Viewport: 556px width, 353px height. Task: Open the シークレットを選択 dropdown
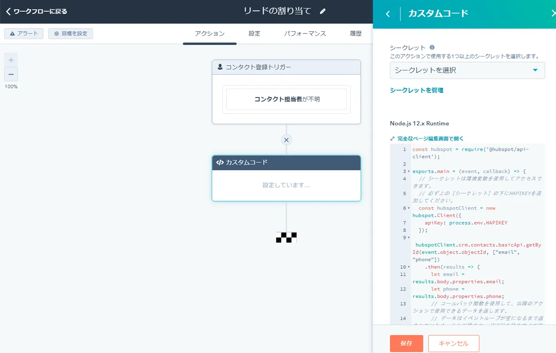[467, 70]
